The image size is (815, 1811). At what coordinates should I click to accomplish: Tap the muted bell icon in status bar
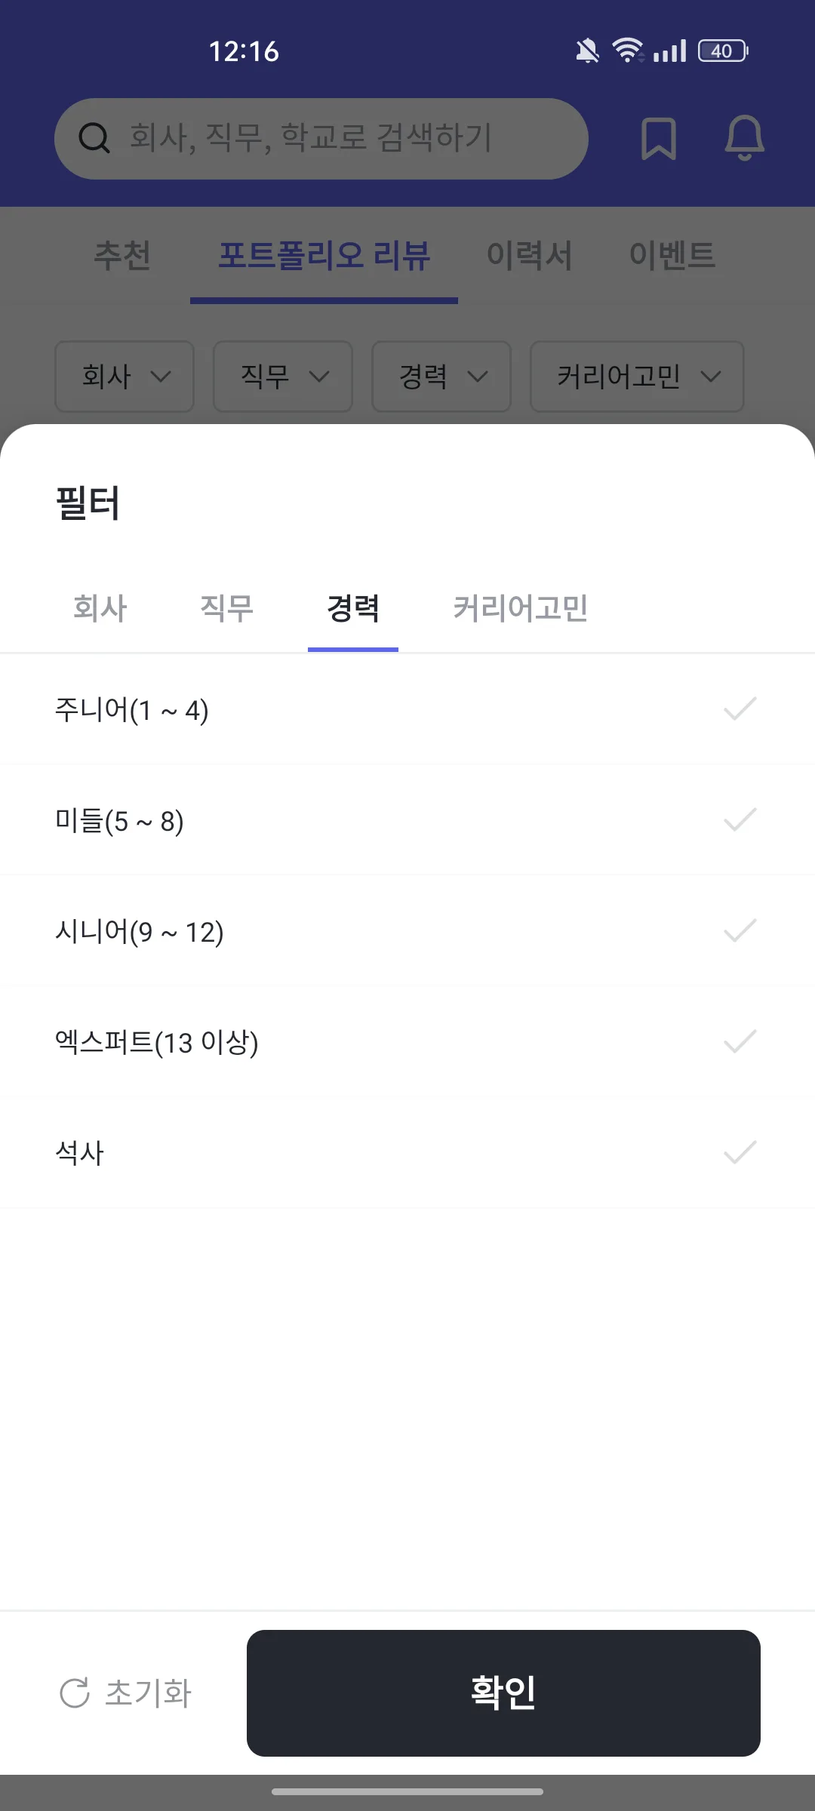point(587,51)
